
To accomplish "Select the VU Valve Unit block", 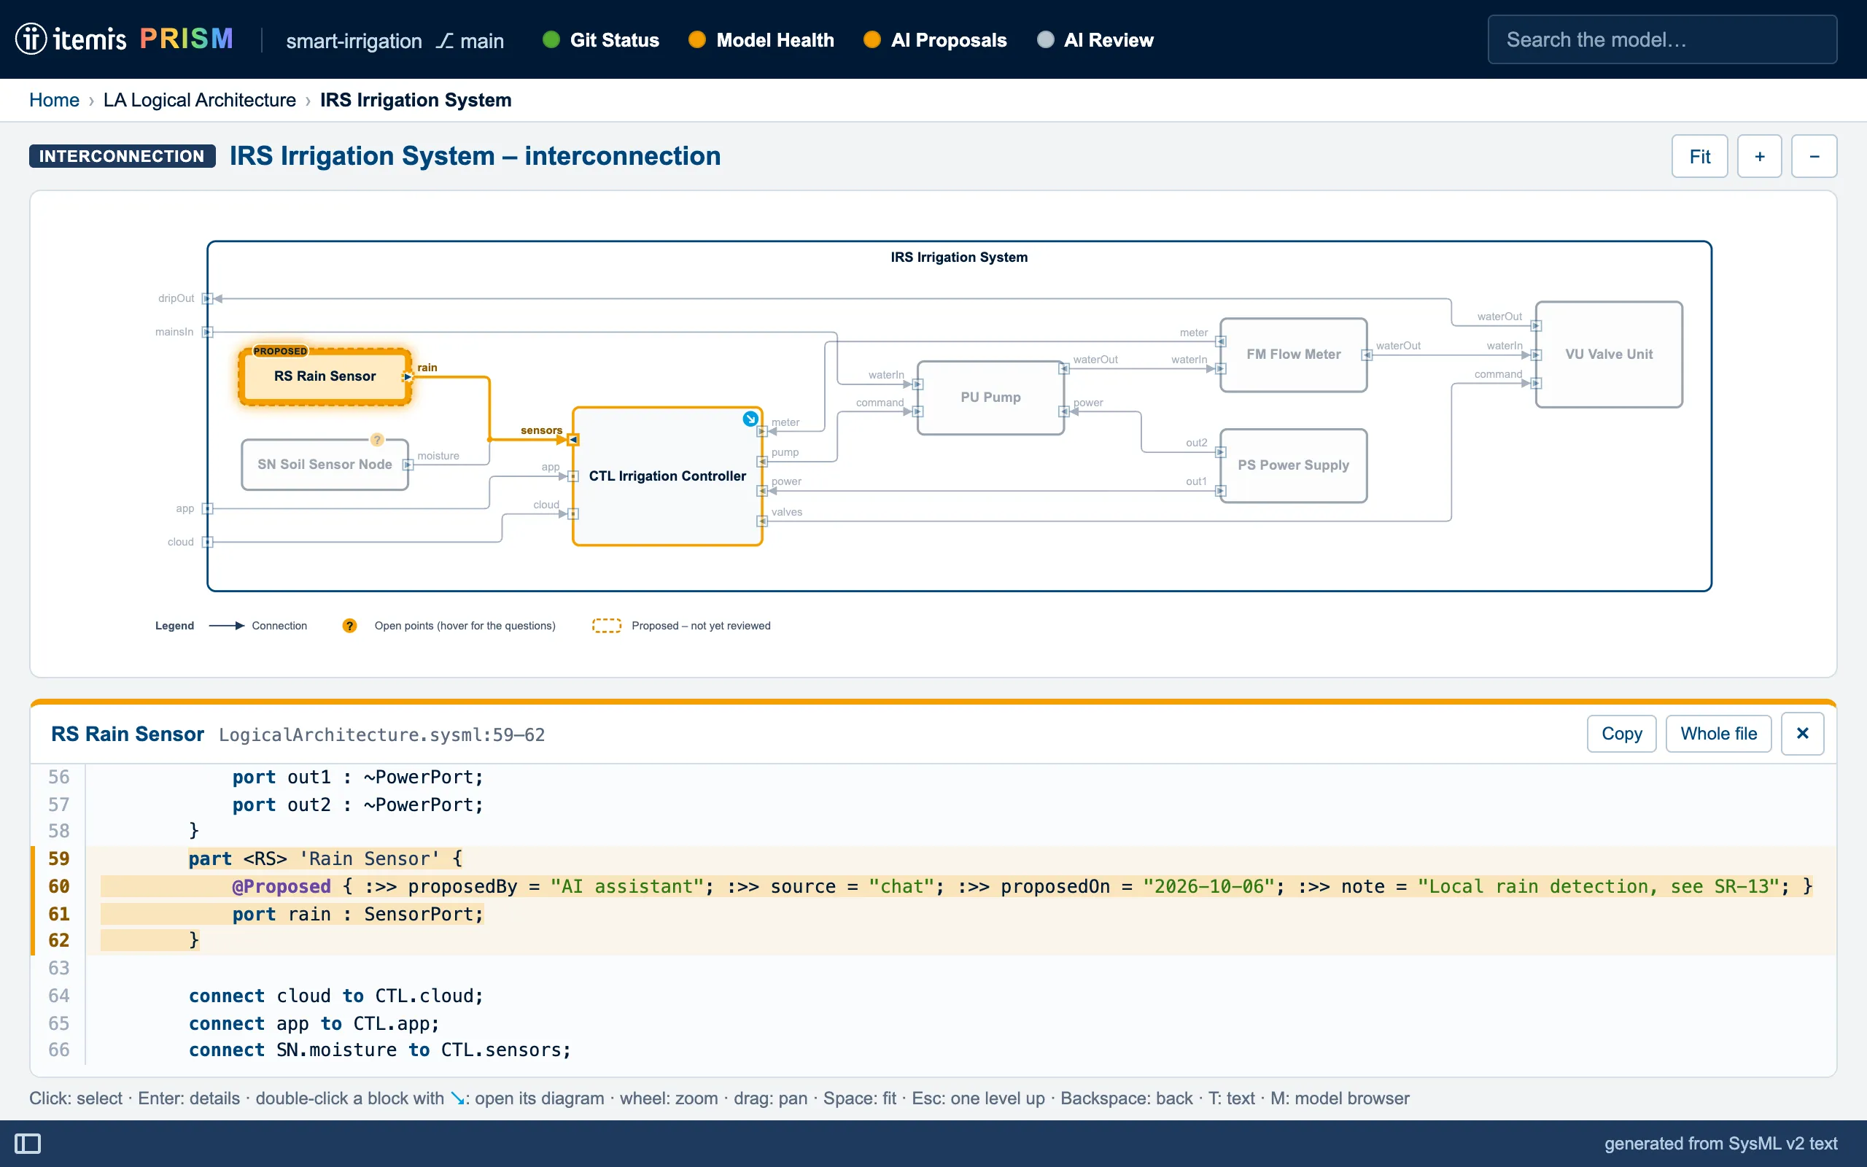I will (1609, 354).
